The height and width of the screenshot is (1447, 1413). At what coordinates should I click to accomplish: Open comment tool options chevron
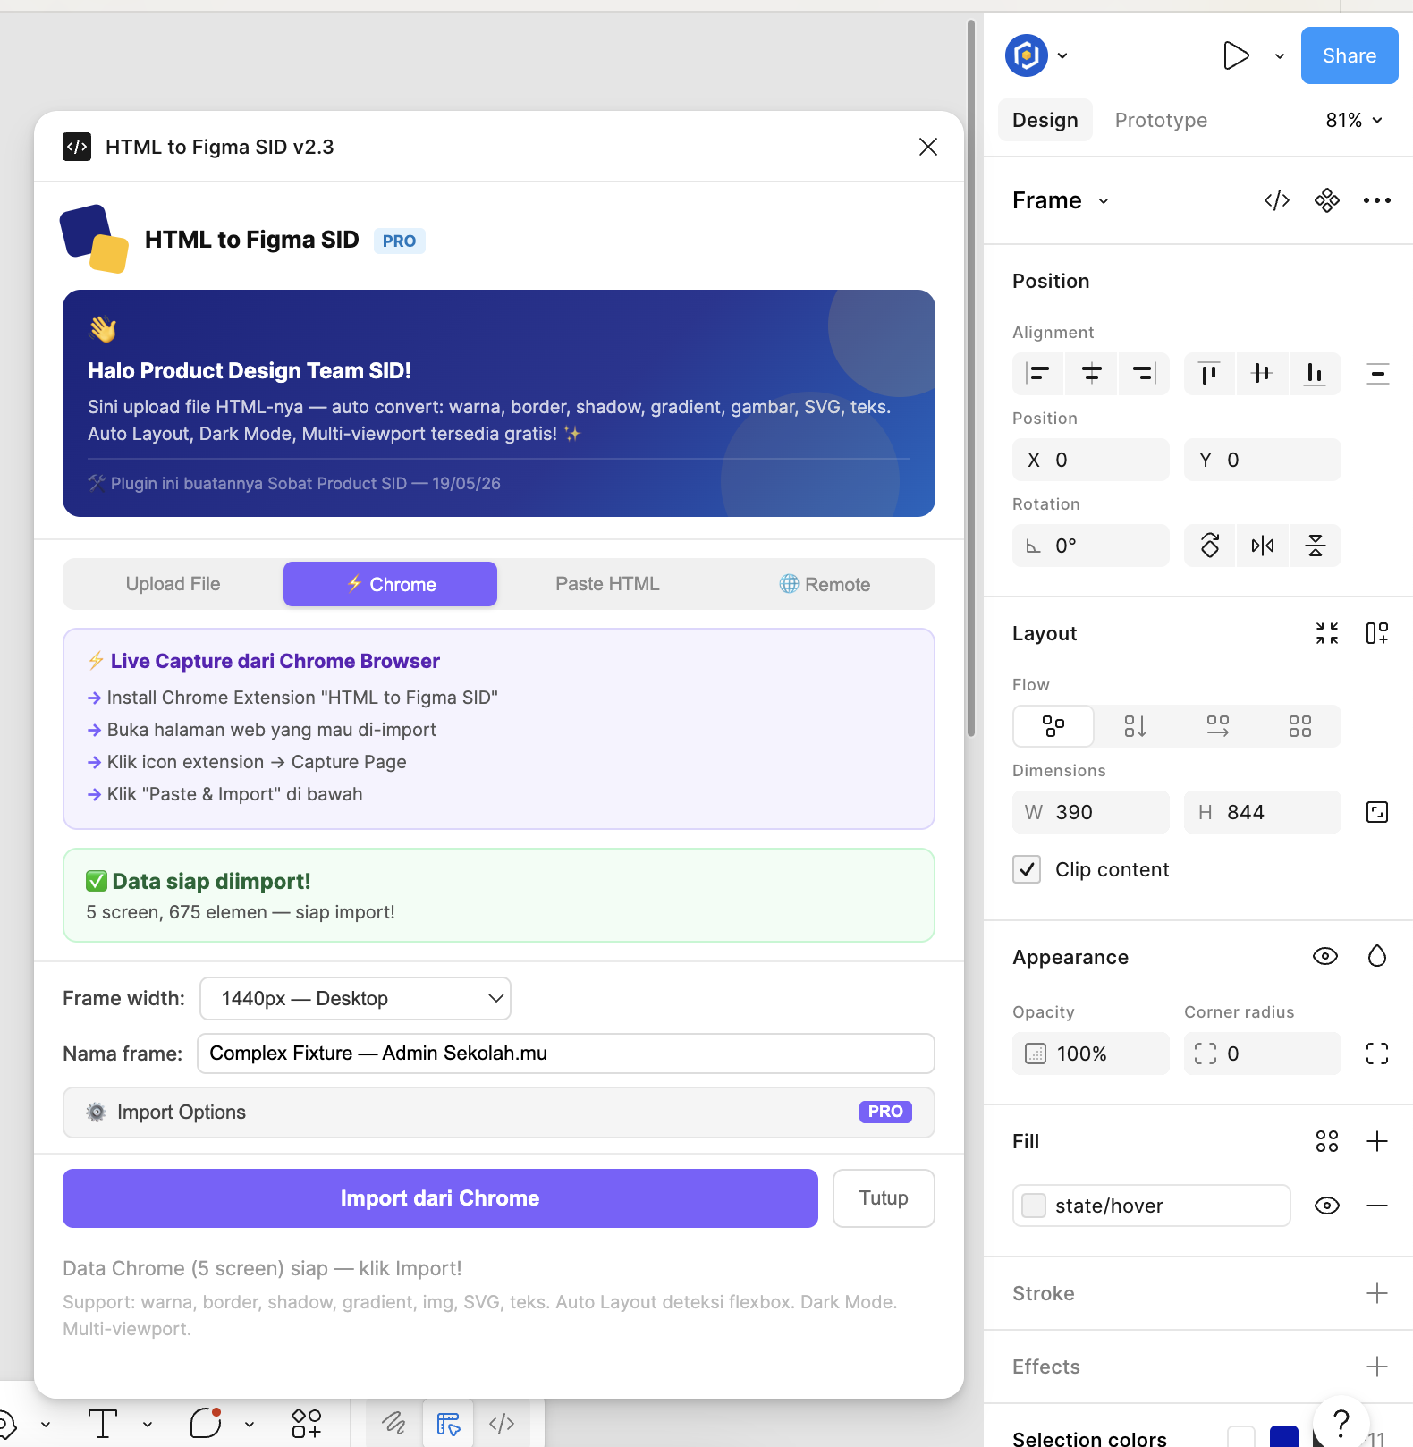(250, 1425)
